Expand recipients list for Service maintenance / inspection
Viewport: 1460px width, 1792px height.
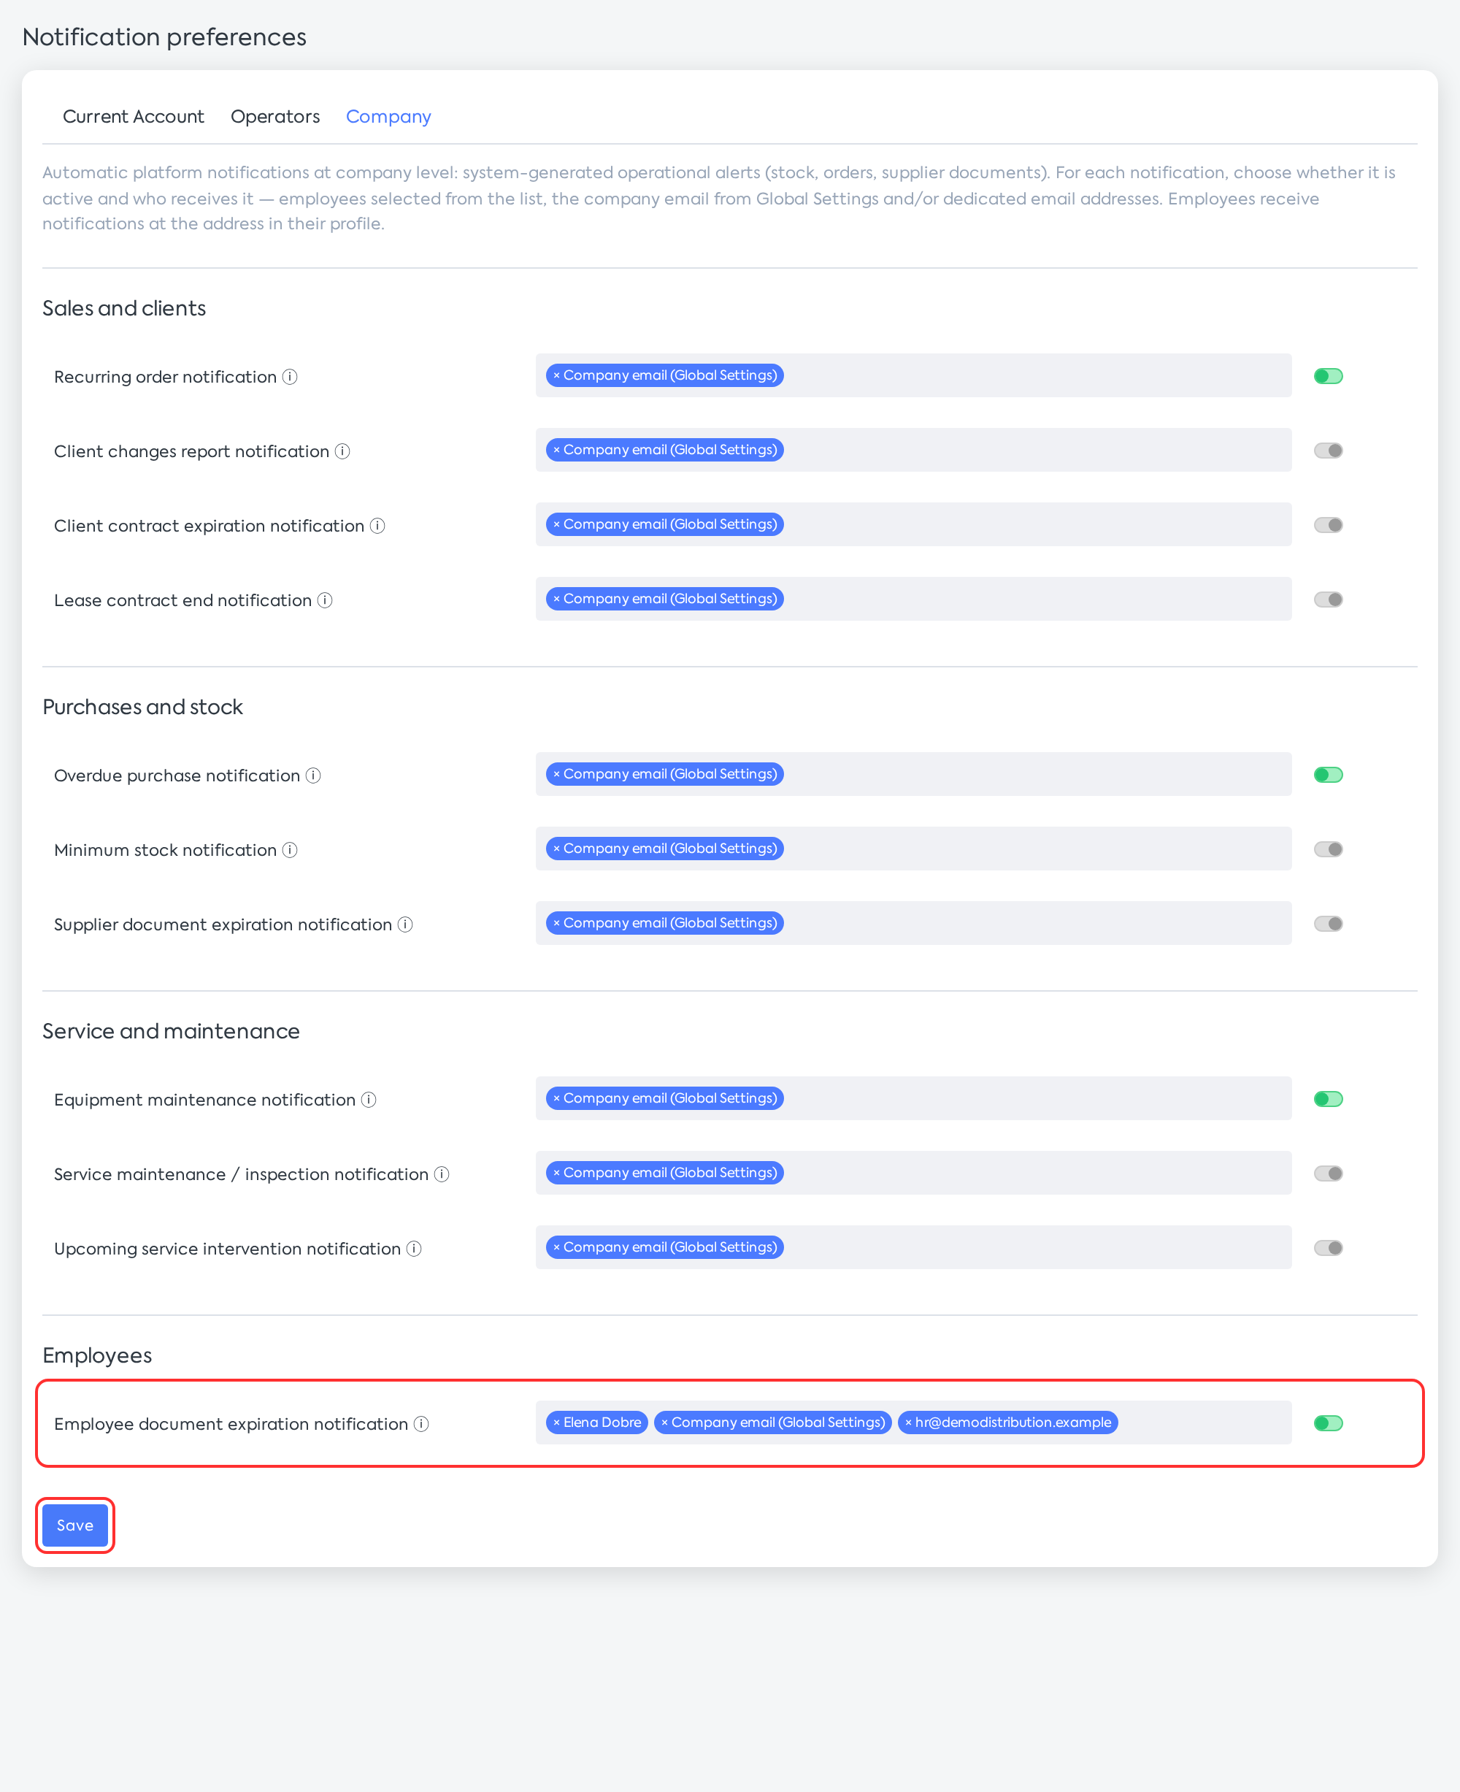pyautogui.click(x=913, y=1173)
